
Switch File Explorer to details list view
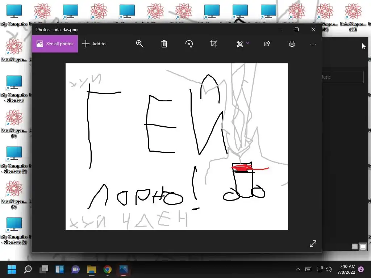354,247
